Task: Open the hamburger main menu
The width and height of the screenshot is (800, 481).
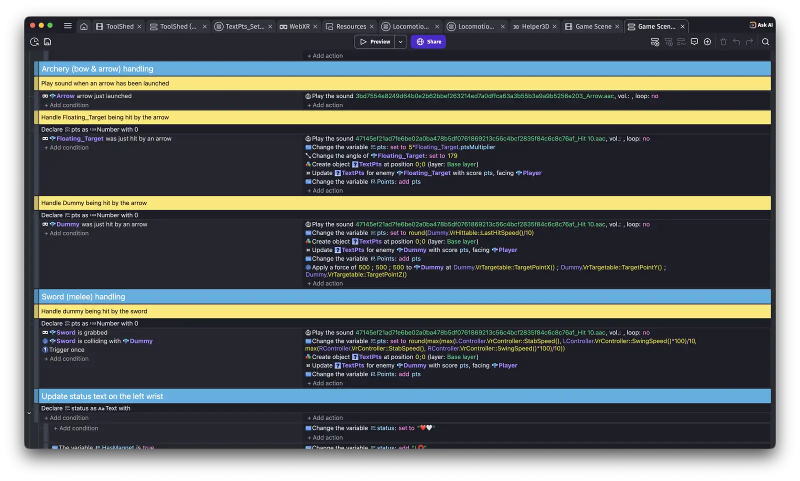Action: 67,26
